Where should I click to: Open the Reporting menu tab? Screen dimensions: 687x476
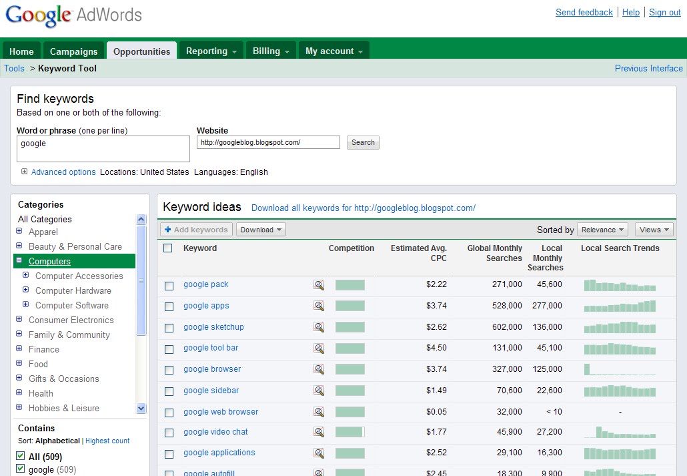point(211,51)
